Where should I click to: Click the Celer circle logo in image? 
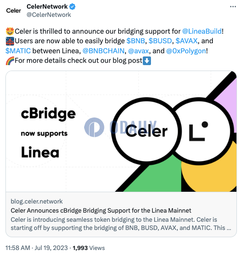click(x=146, y=131)
